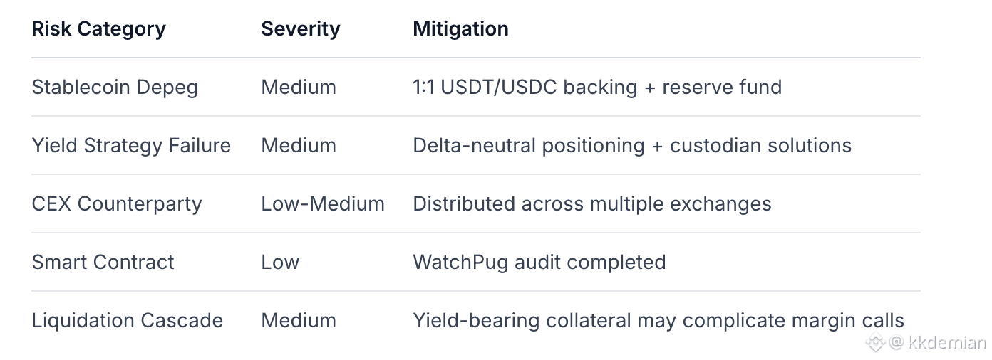
Task: Click Medium severity in Stablecoin Depeg row
Action: click(x=299, y=88)
